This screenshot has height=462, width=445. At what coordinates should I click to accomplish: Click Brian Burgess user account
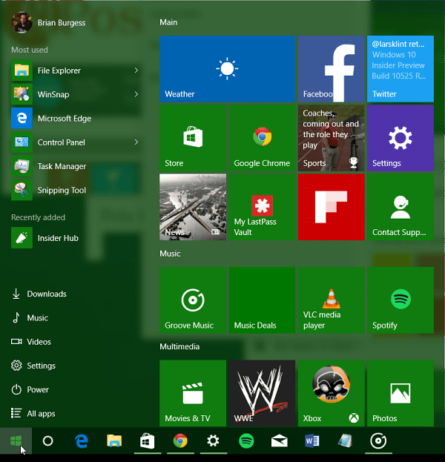[x=48, y=23]
